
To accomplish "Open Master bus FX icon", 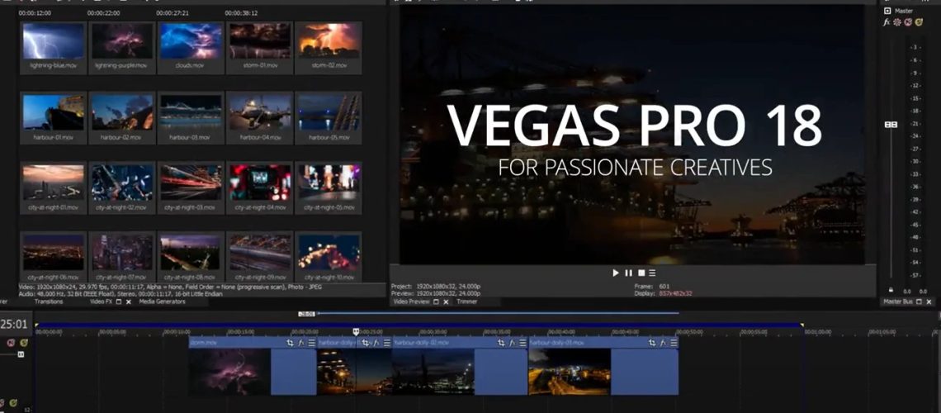I will point(887,22).
